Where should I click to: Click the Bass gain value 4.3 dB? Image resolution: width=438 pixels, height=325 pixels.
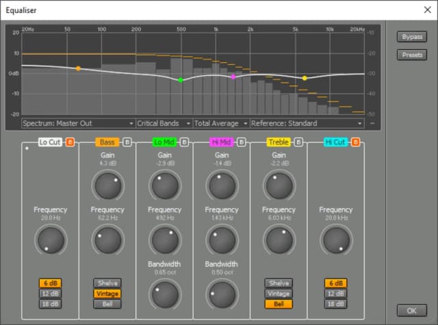tap(108, 163)
